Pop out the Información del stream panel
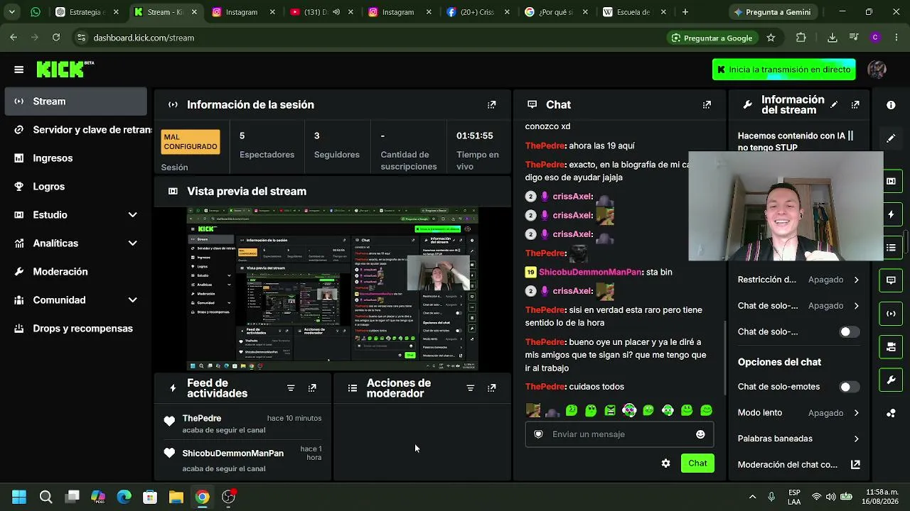910x511 pixels. (x=855, y=105)
